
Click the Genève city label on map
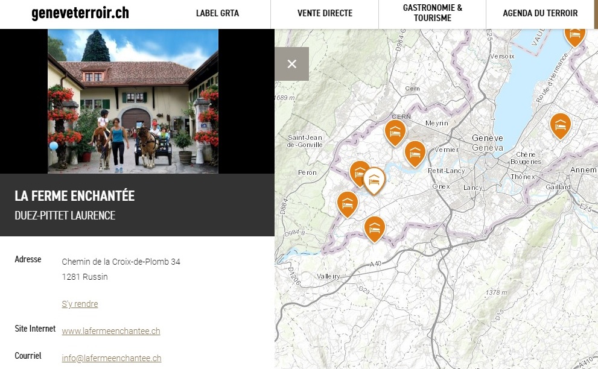click(x=487, y=138)
